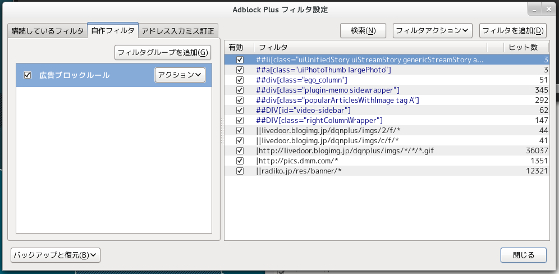Screen dimensions: 559x274
Task: Disable the radiko.jp/res/banner filter checkbox
Action: pos(240,171)
